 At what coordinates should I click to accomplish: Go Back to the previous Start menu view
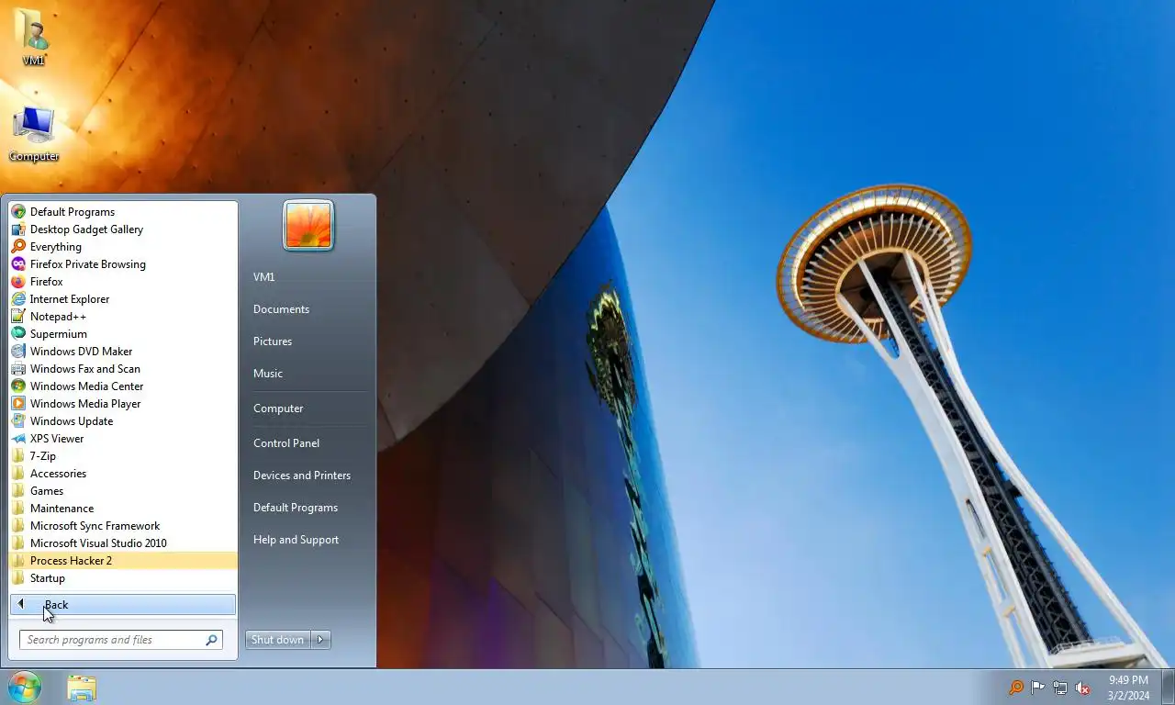[x=123, y=605]
